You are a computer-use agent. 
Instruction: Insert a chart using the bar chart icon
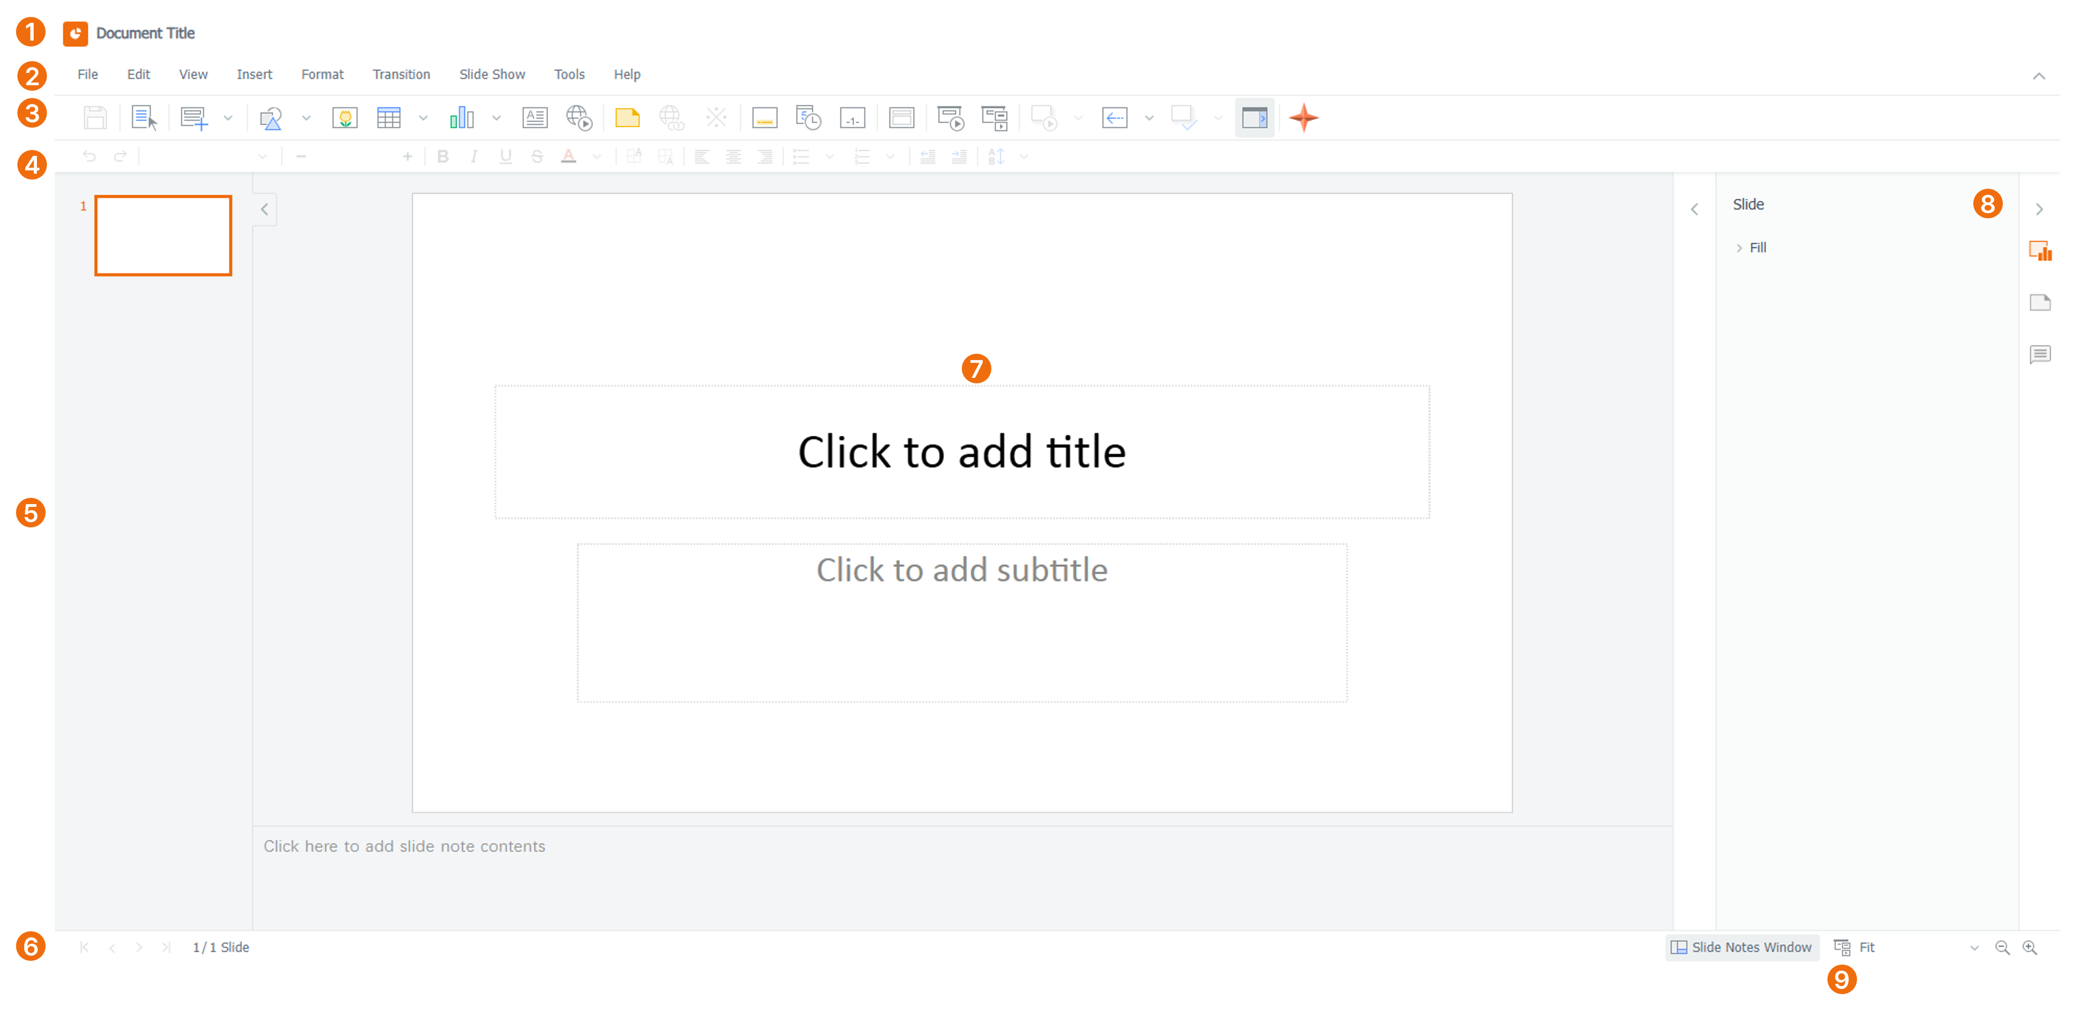462,118
